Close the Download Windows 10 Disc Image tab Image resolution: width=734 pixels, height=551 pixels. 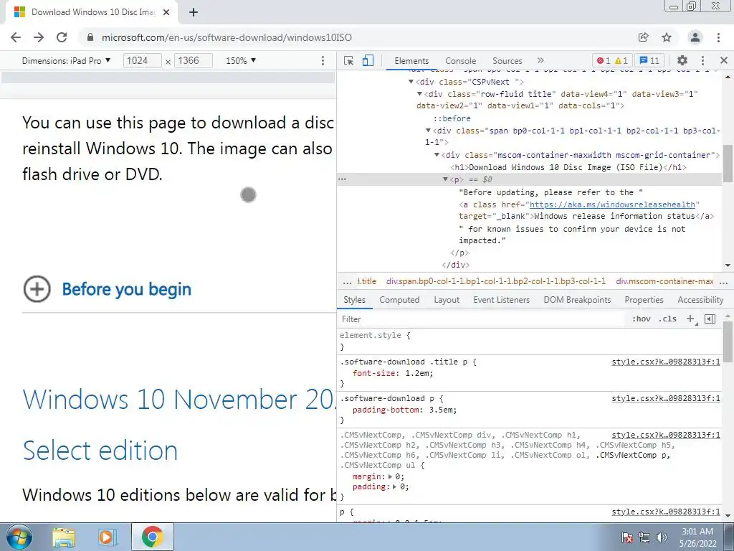tap(166, 12)
